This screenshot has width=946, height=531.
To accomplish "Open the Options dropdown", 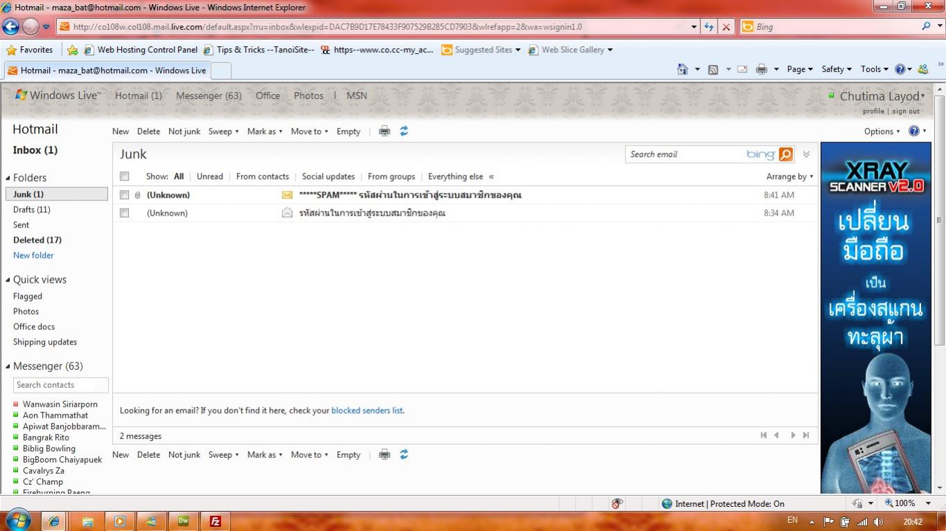I will tap(882, 131).
